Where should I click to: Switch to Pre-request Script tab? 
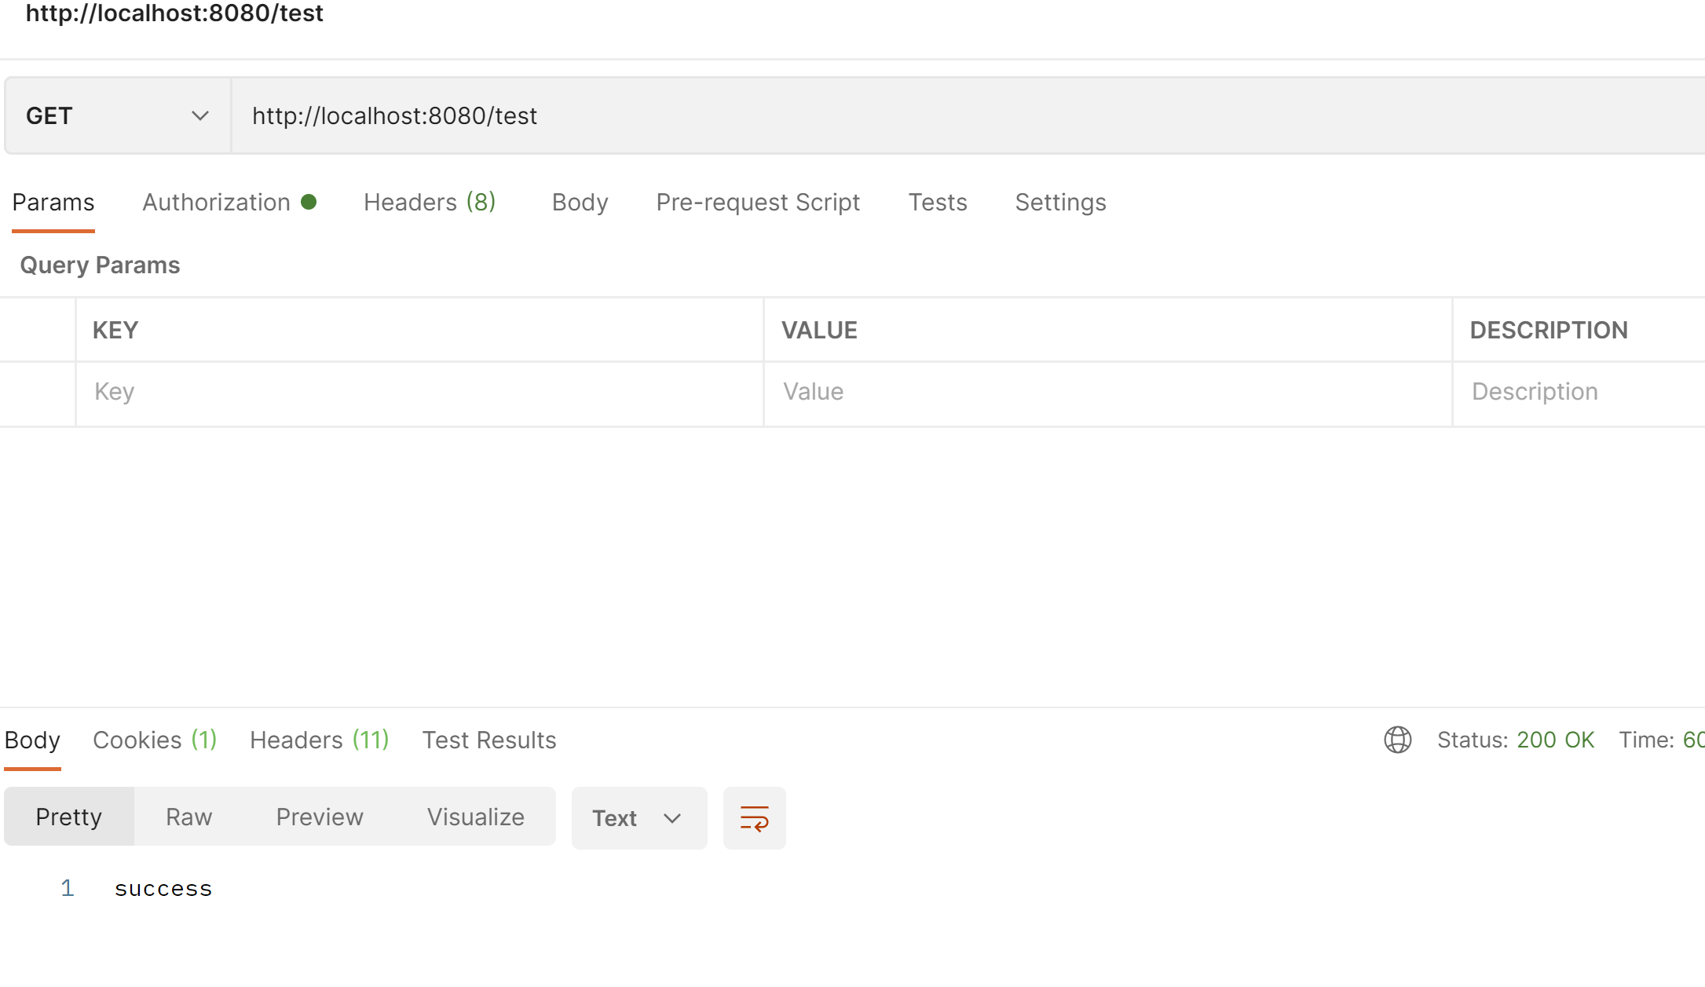coord(758,203)
